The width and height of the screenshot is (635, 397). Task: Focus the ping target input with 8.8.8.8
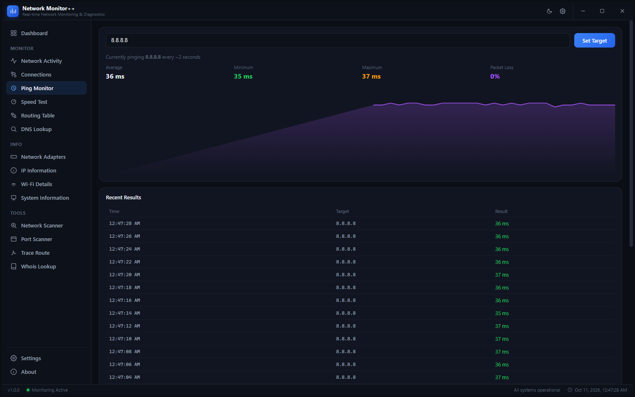coord(338,41)
